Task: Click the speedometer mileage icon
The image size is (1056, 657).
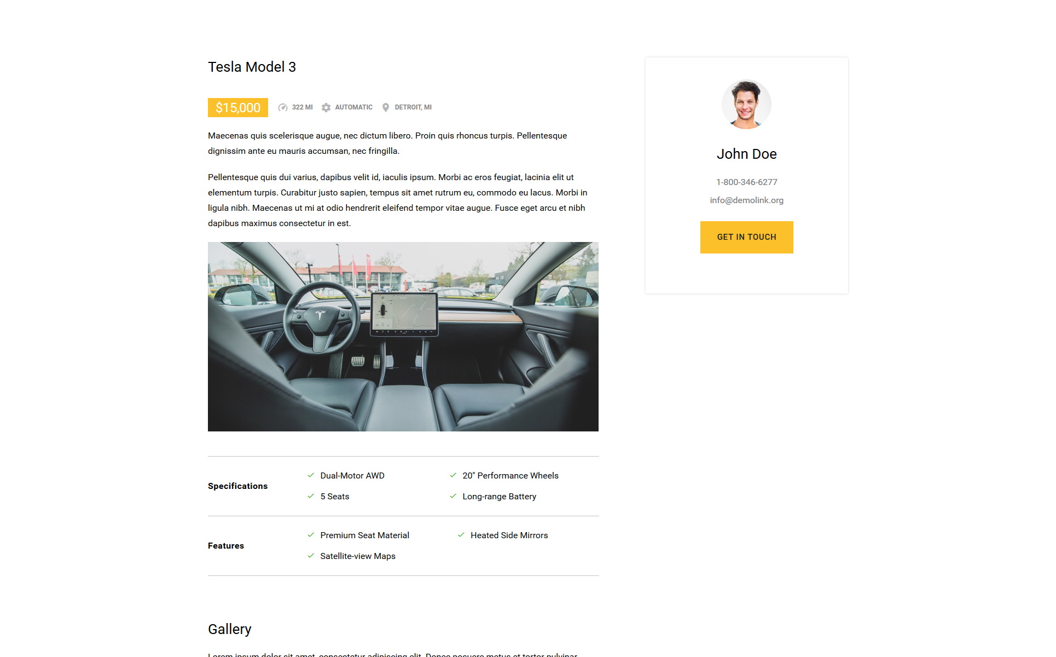Action: (283, 107)
